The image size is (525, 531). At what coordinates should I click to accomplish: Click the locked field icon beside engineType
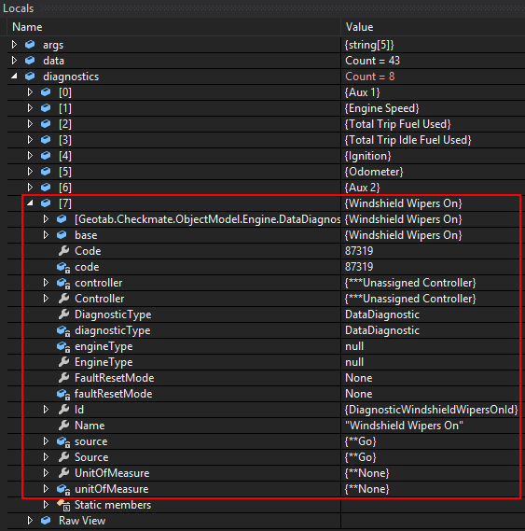pyautogui.click(x=63, y=346)
